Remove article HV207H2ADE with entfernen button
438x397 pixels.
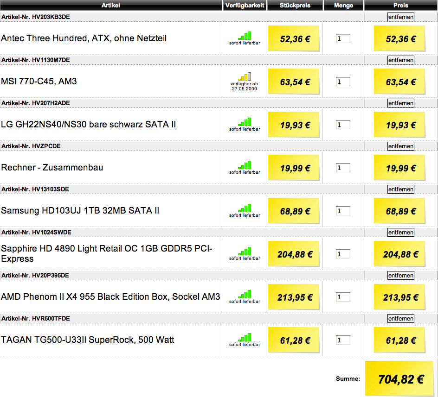point(401,103)
